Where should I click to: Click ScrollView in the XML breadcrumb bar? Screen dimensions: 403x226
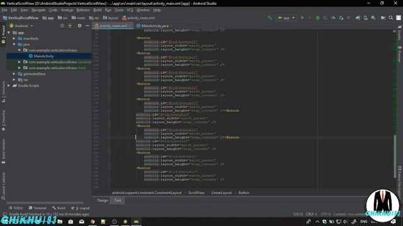point(196,193)
